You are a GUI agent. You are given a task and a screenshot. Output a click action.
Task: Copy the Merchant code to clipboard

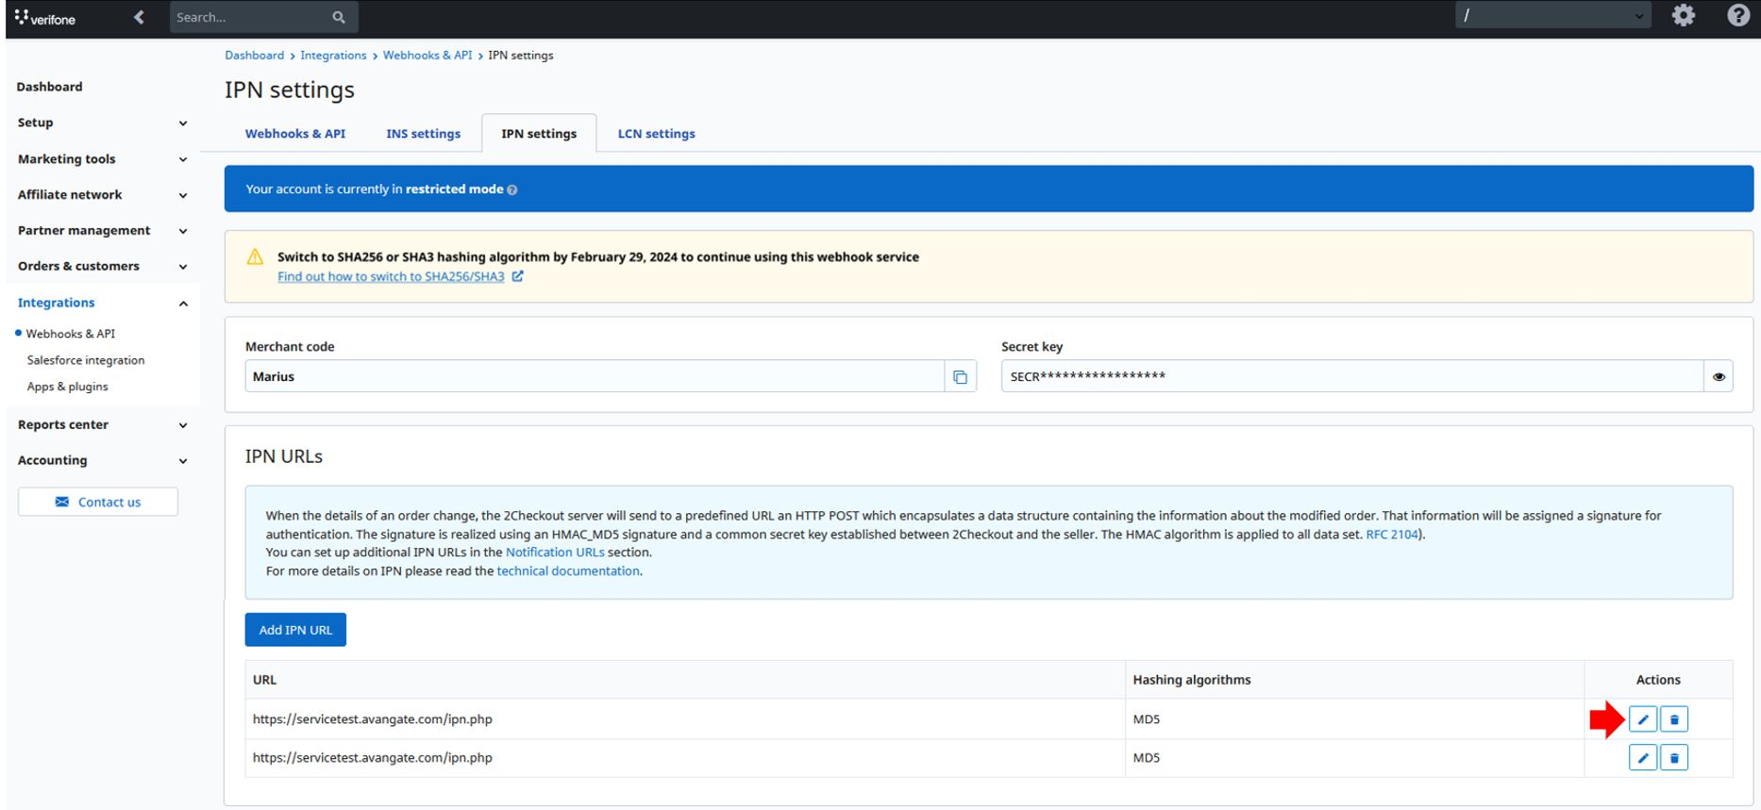pos(960,377)
